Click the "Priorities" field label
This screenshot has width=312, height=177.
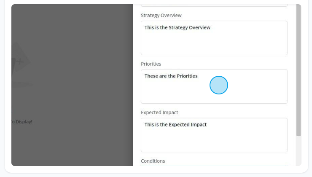tap(151, 64)
